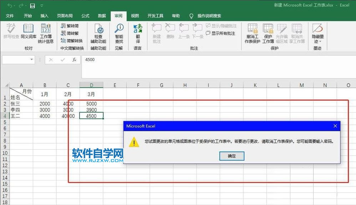This screenshot has width=356, height=205.
Task: Switch to the 公式 ribbon tab
Action: [x=85, y=16]
